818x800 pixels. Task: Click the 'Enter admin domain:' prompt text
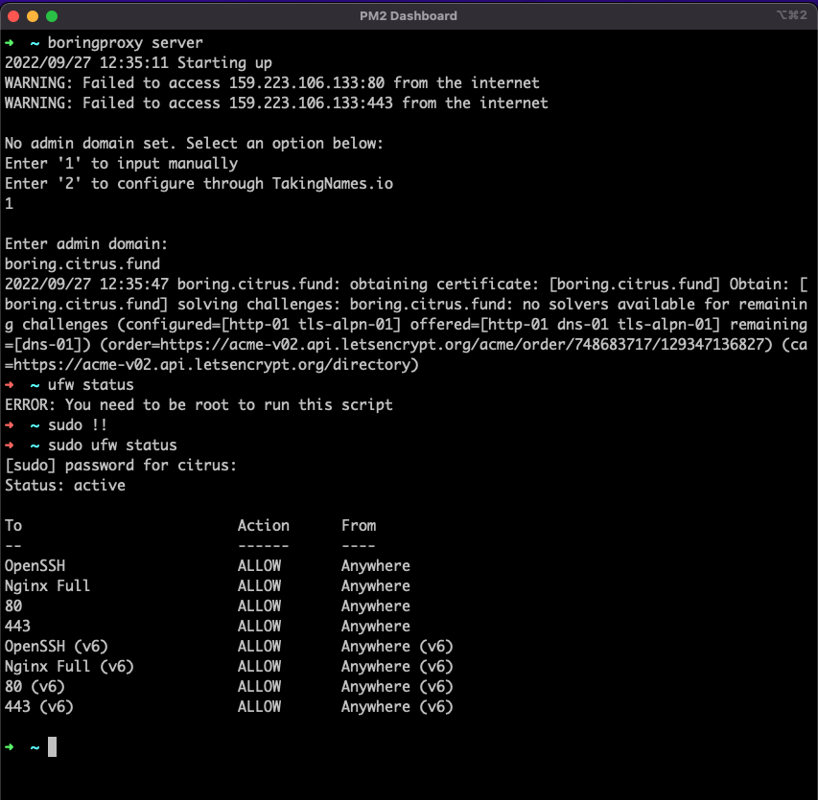pyautogui.click(x=86, y=244)
